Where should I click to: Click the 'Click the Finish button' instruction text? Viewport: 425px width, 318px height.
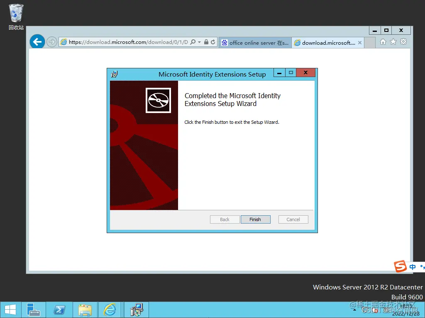point(232,122)
